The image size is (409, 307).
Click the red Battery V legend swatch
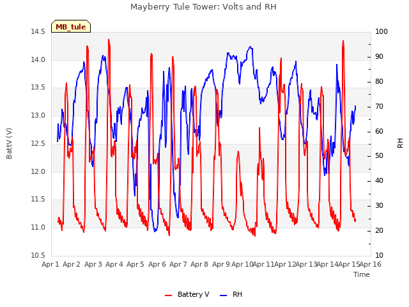(168, 295)
